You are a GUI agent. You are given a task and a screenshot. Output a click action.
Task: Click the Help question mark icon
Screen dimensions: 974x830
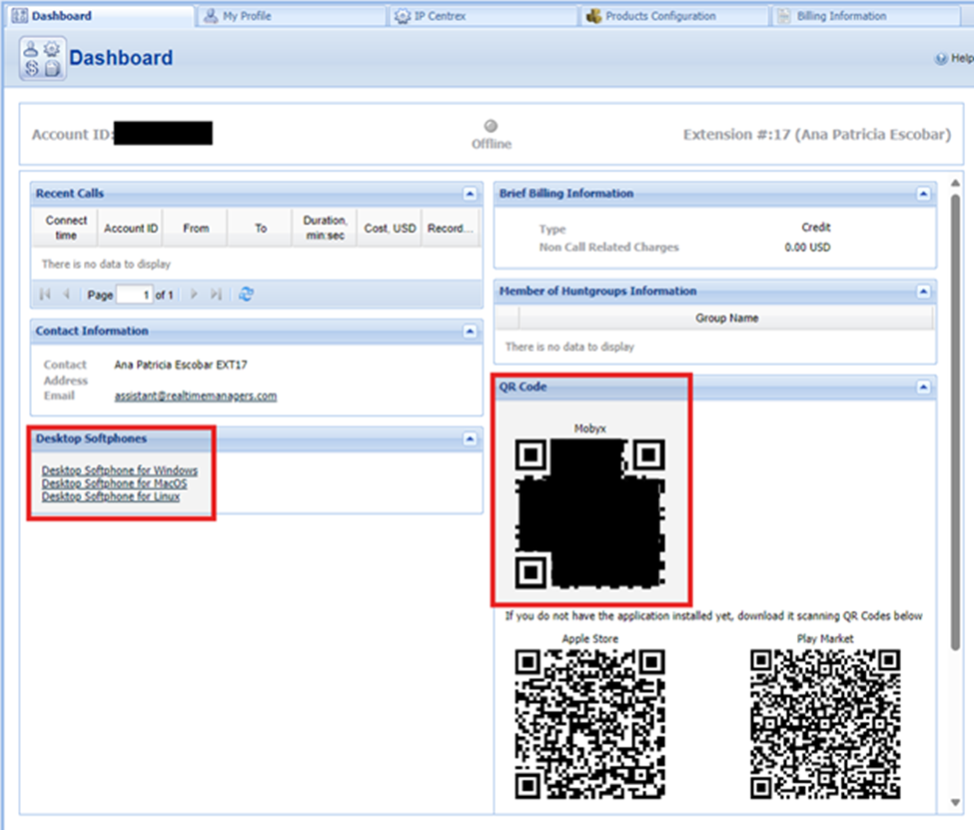[x=941, y=58]
